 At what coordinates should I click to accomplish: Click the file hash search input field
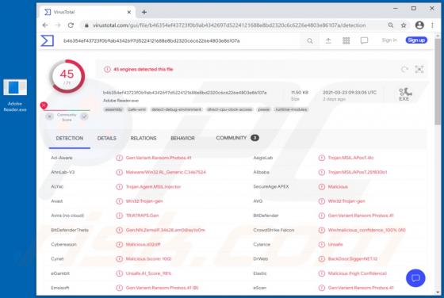click(x=182, y=40)
